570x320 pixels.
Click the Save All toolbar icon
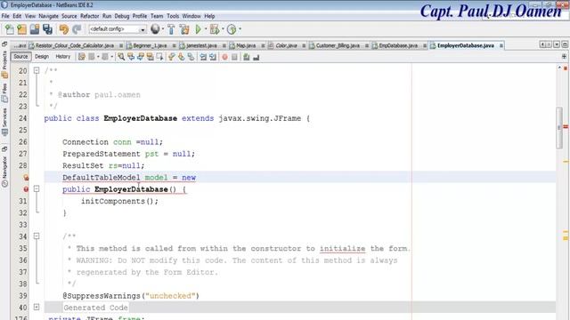[x=47, y=29]
